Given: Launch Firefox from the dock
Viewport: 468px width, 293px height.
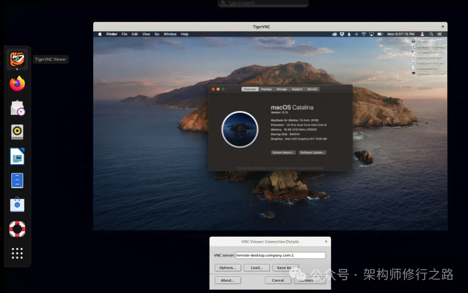Looking at the screenshot, I should [x=17, y=83].
